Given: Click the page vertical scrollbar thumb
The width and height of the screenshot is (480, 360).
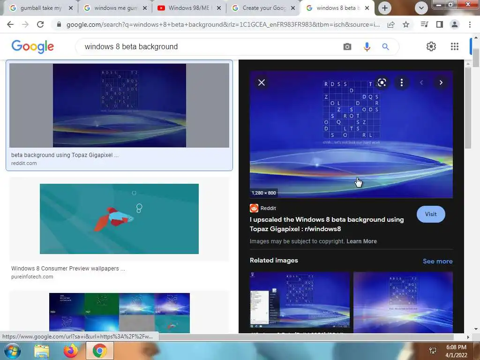Looking at the screenshot, I should (x=476, y=58).
